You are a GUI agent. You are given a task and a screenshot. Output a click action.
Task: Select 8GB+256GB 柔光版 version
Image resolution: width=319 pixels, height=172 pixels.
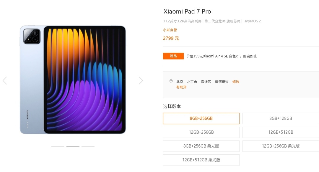pos(201,146)
